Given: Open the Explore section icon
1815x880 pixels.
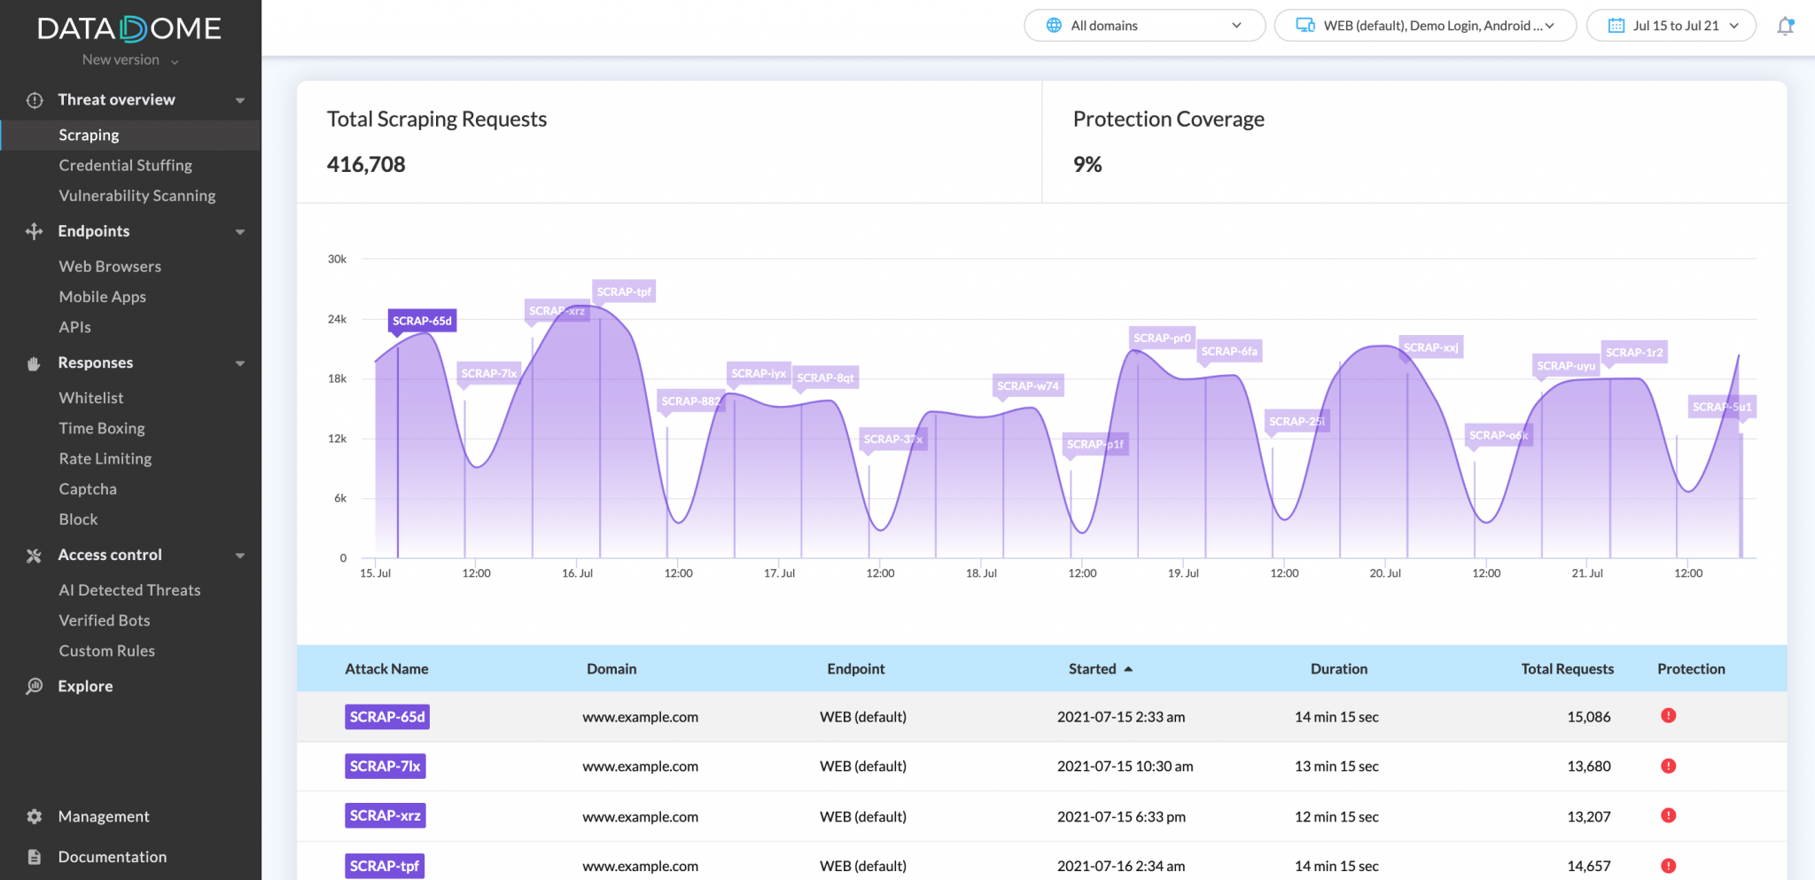Looking at the screenshot, I should tap(33, 686).
